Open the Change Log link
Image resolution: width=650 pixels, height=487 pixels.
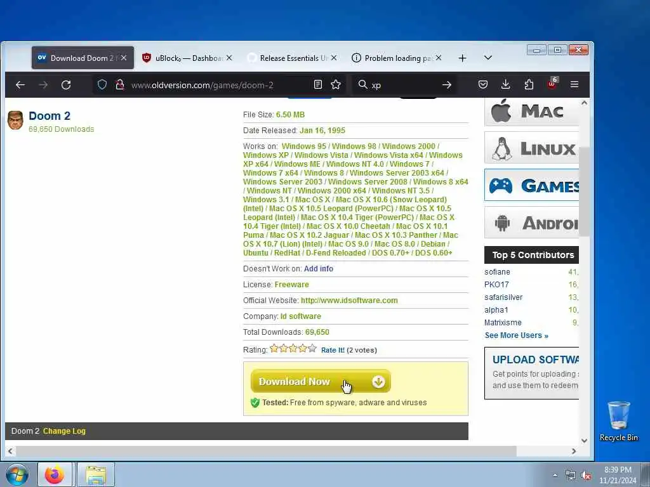(x=64, y=431)
